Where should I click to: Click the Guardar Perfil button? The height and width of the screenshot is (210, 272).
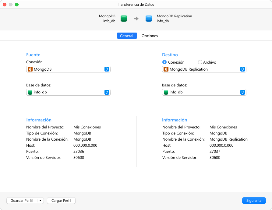(x=22, y=201)
